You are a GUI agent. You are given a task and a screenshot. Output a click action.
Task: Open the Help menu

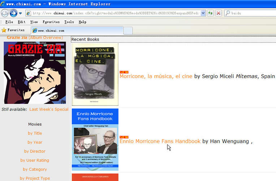click(82, 22)
